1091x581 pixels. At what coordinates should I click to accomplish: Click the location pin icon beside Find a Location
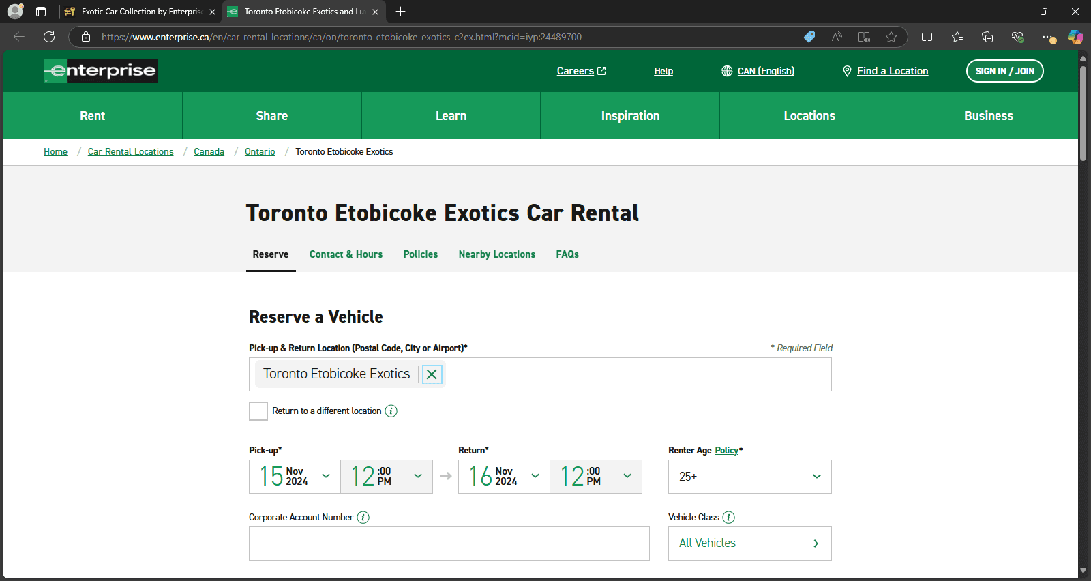tap(847, 71)
